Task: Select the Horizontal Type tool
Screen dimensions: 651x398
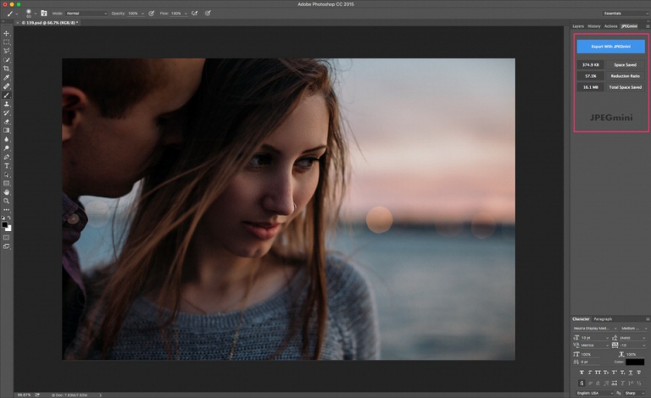Action: 6,166
